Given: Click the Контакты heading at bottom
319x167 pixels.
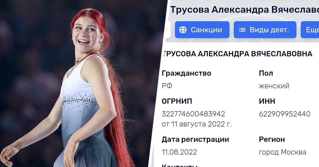Looking at the screenshot, I should click(x=180, y=165).
